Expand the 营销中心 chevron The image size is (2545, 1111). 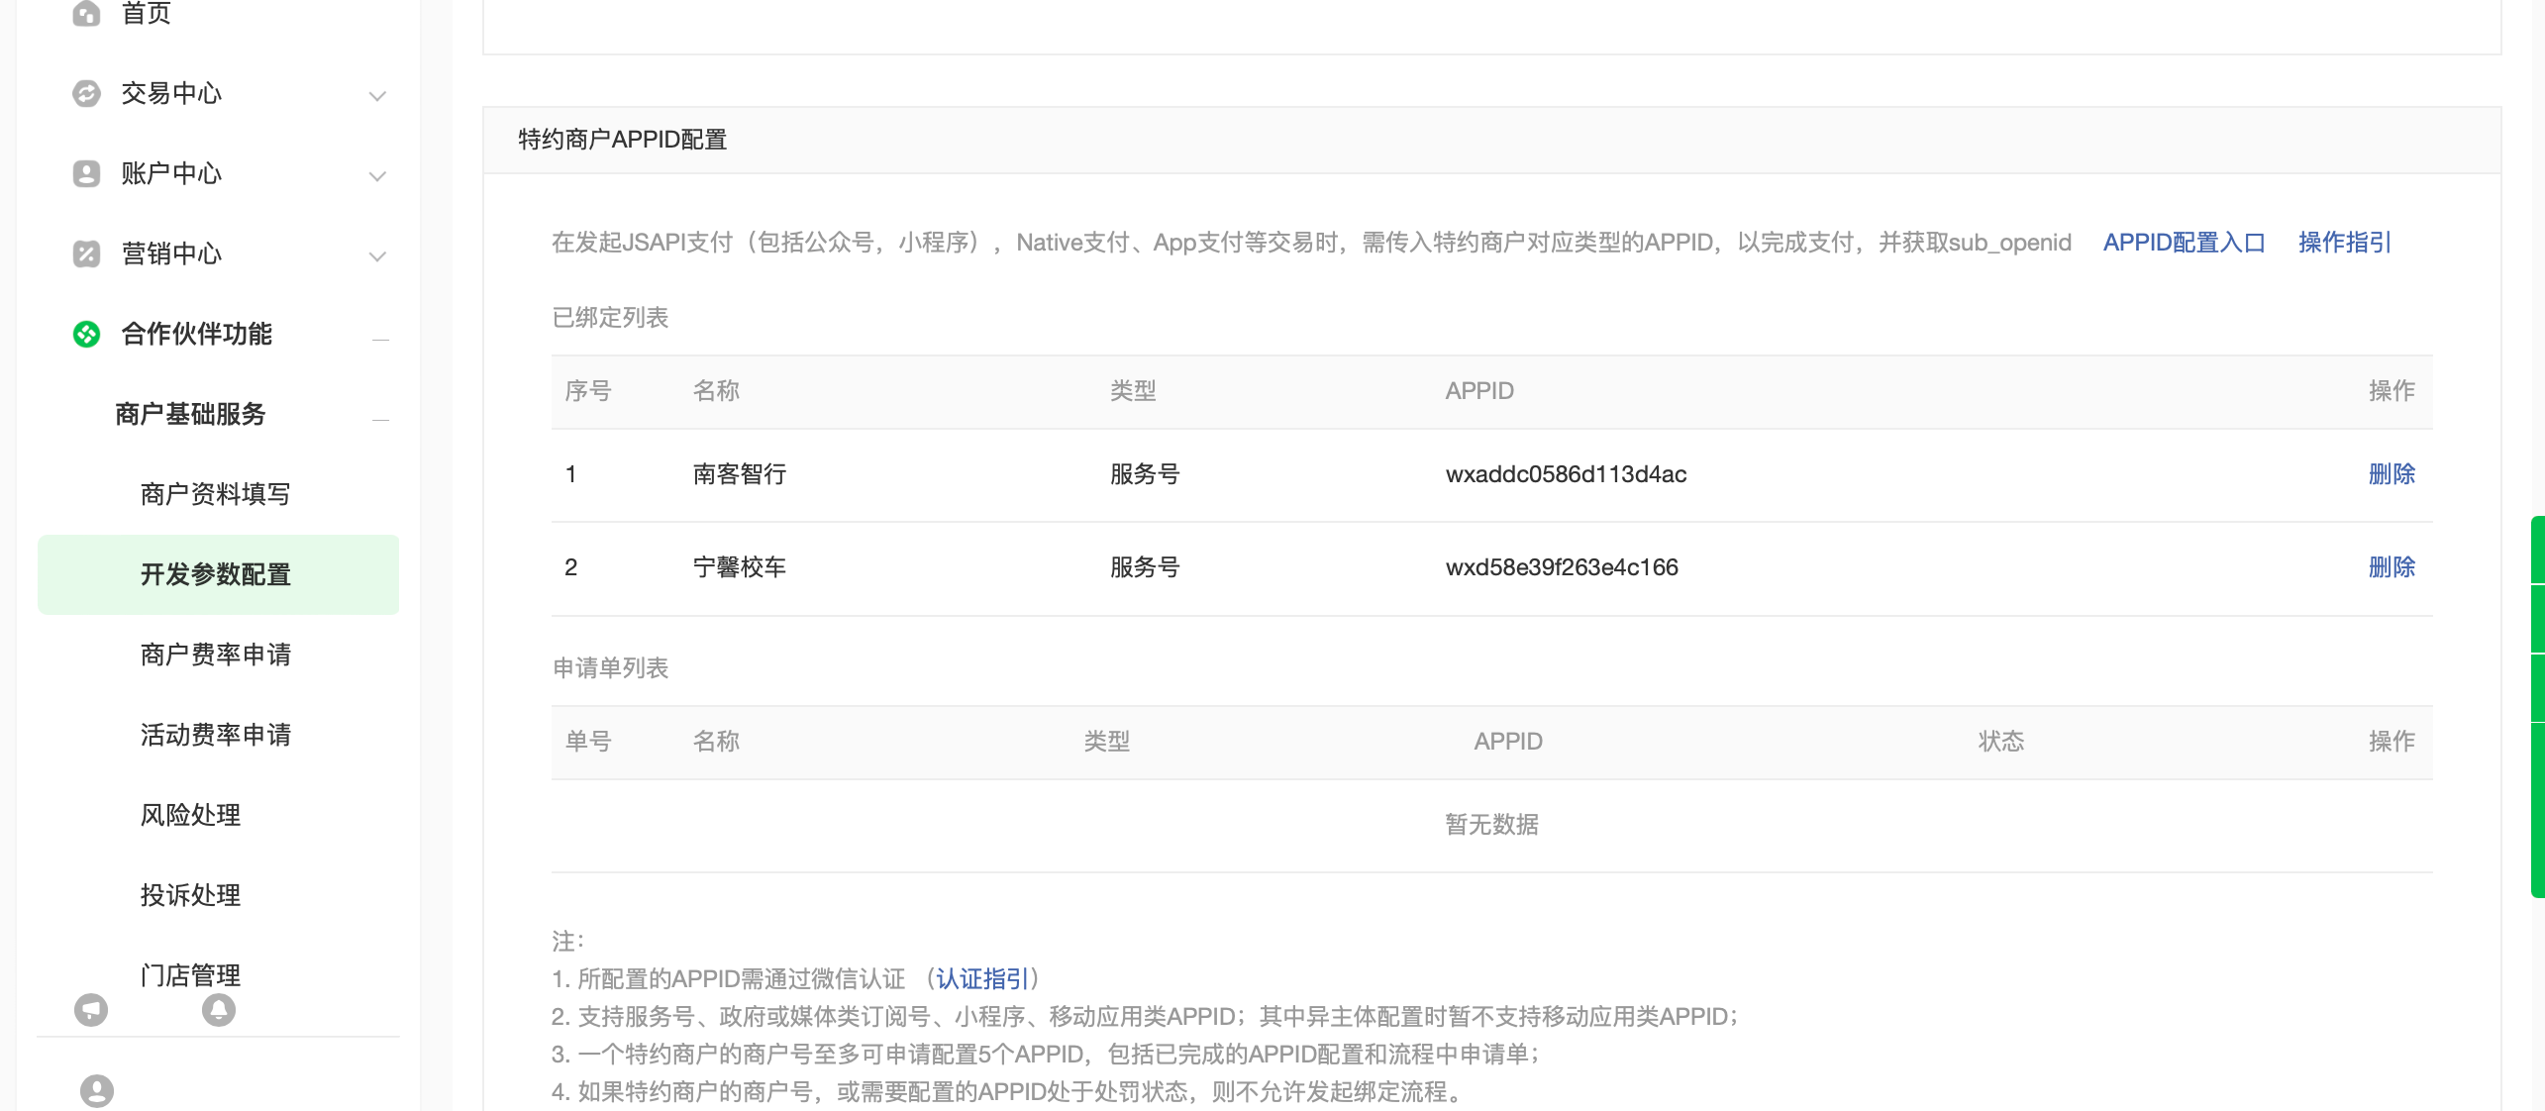pos(377,256)
